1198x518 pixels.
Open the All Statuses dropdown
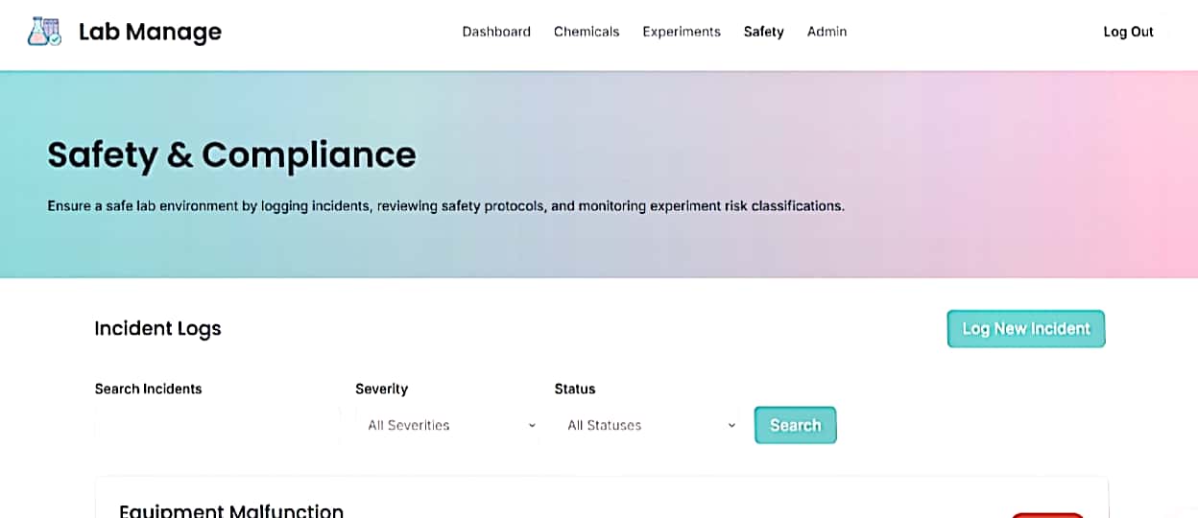pyautogui.click(x=645, y=425)
